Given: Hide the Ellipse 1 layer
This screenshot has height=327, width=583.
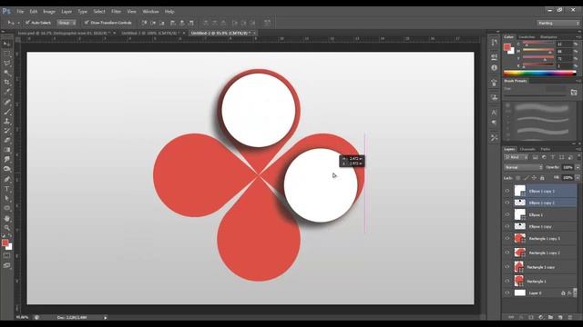Looking at the screenshot, I should (507, 214).
